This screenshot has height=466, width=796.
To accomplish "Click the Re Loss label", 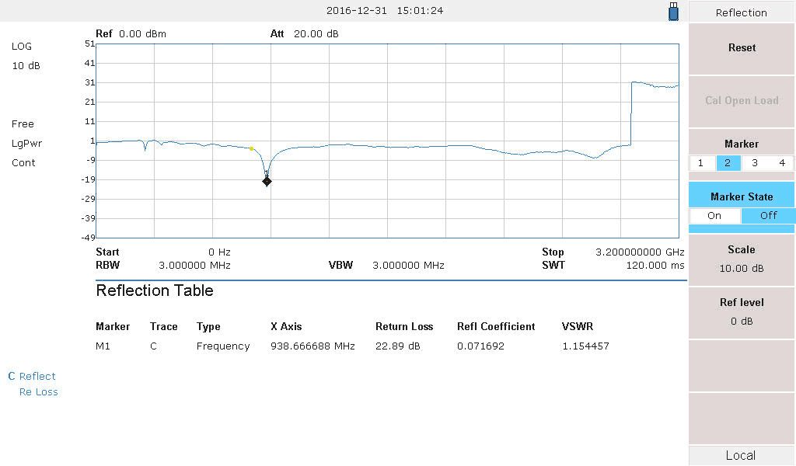I will click(x=39, y=392).
